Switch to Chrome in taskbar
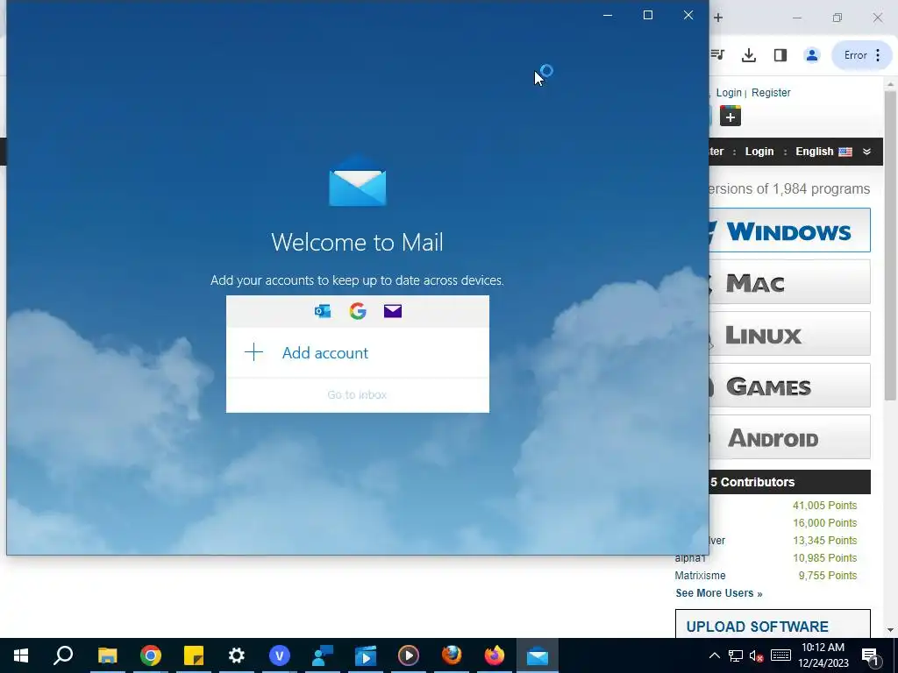The height and width of the screenshot is (673, 898). tap(151, 655)
